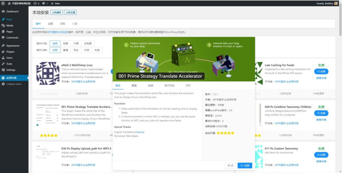Switch to 描述 tab in plugin dialog

click(118, 85)
